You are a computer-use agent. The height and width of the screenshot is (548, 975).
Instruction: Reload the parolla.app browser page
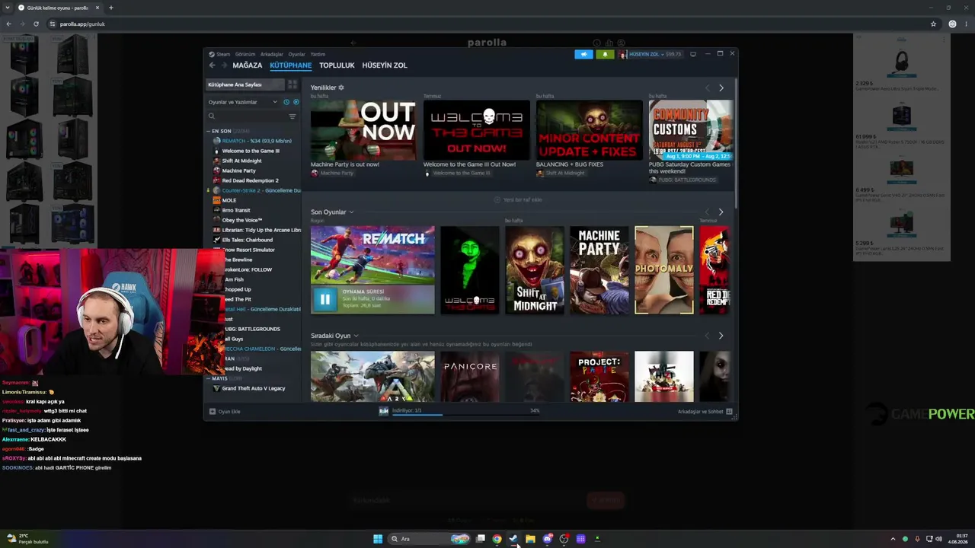[x=36, y=24]
